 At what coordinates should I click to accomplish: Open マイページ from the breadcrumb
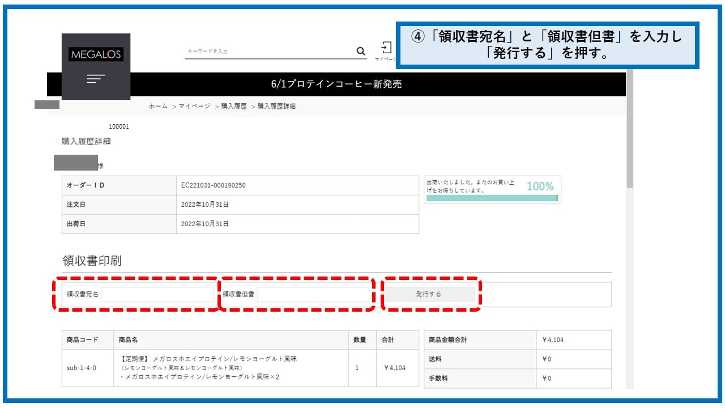click(194, 107)
